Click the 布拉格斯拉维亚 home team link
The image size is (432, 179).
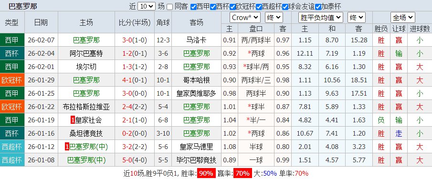(x=86, y=107)
